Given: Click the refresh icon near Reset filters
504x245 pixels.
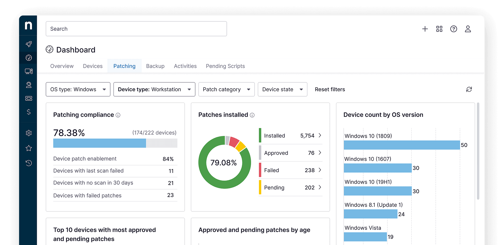Looking at the screenshot, I should [x=469, y=89].
